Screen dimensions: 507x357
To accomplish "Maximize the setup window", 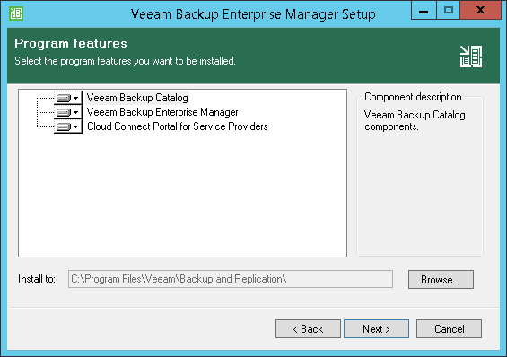I will [x=448, y=11].
